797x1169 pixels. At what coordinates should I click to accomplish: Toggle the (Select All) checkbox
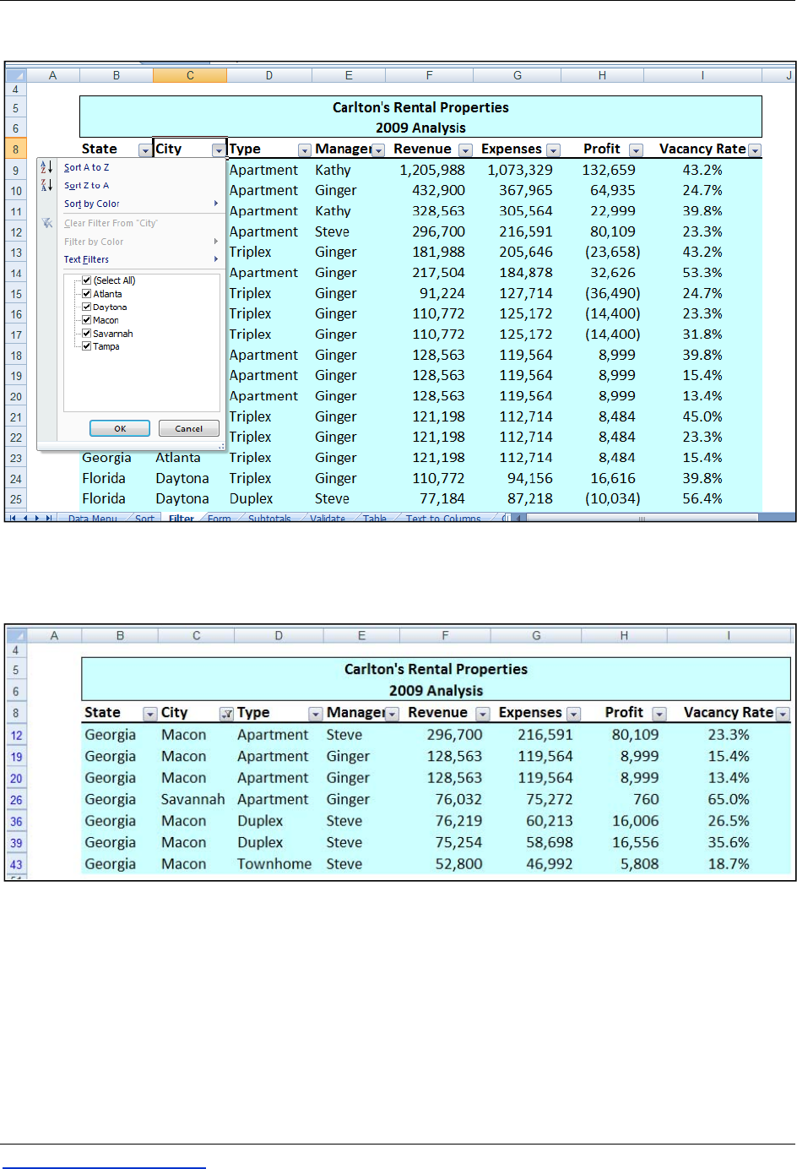(86, 280)
